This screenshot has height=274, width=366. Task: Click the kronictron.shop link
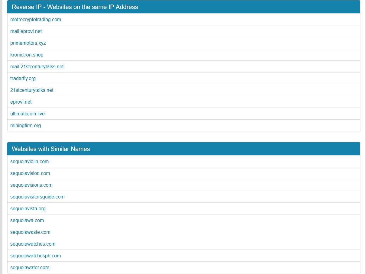(27, 55)
